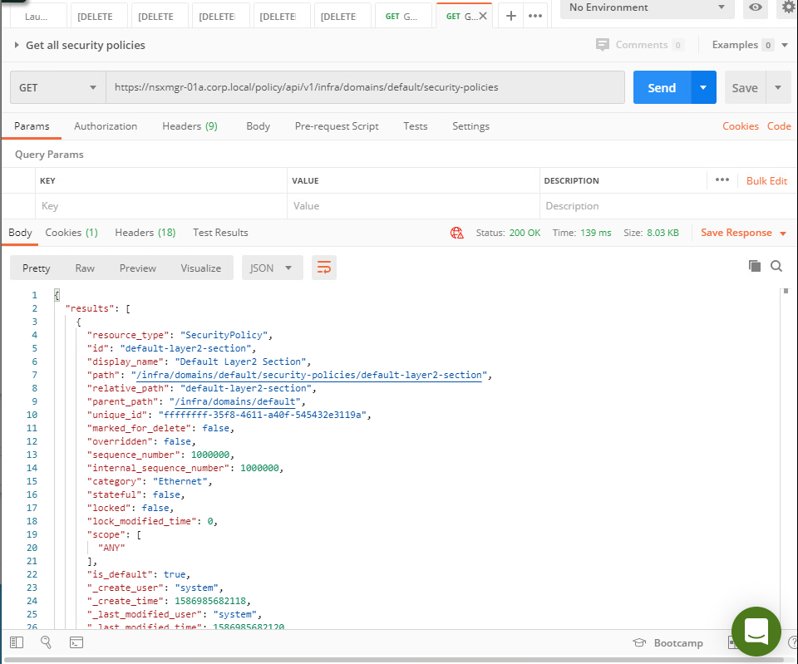Click the red network globe icon
This screenshot has height=664, width=798.
tap(456, 233)
